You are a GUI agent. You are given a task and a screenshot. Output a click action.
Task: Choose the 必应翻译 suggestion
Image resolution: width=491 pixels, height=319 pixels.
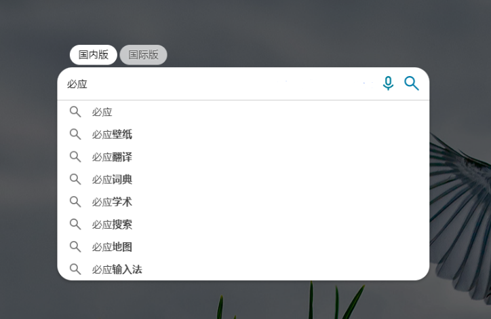pyautogui.click(x=243, y=157)
